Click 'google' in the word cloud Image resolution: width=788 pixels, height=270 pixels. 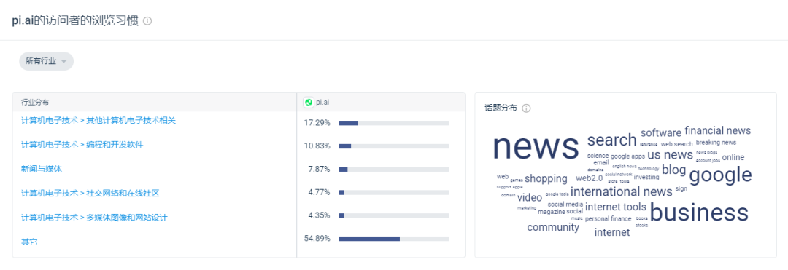coord(720,175)
